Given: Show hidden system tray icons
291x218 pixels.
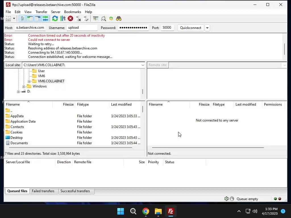Looking at the screenshot, I should click(x=239, y=211).
